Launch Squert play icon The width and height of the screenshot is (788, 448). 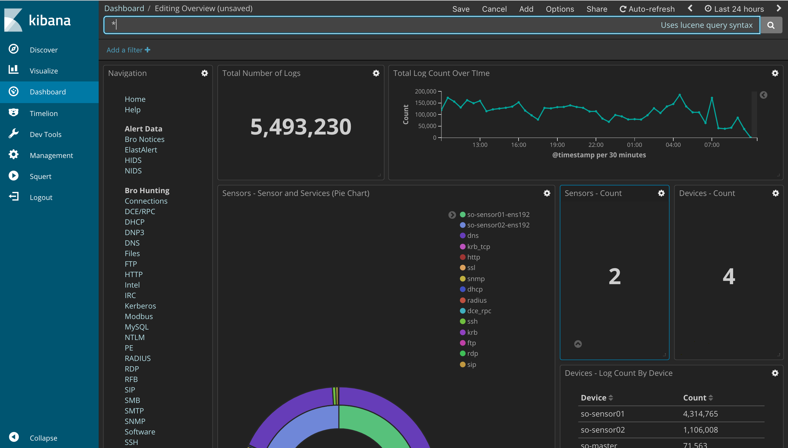pyautogui.click(x=14, y=176)
